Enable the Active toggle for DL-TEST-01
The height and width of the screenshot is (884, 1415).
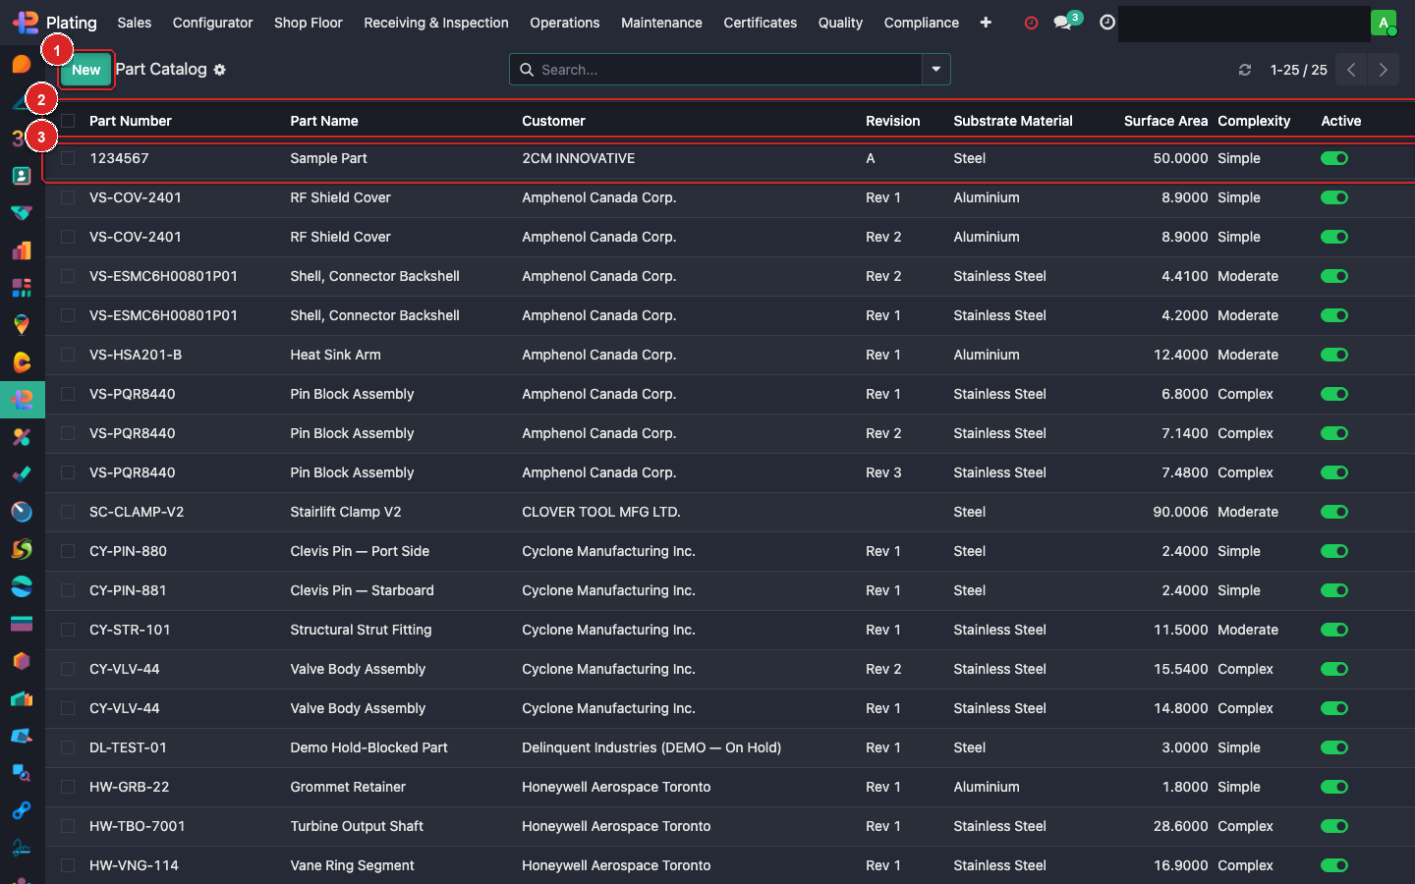1334,747
